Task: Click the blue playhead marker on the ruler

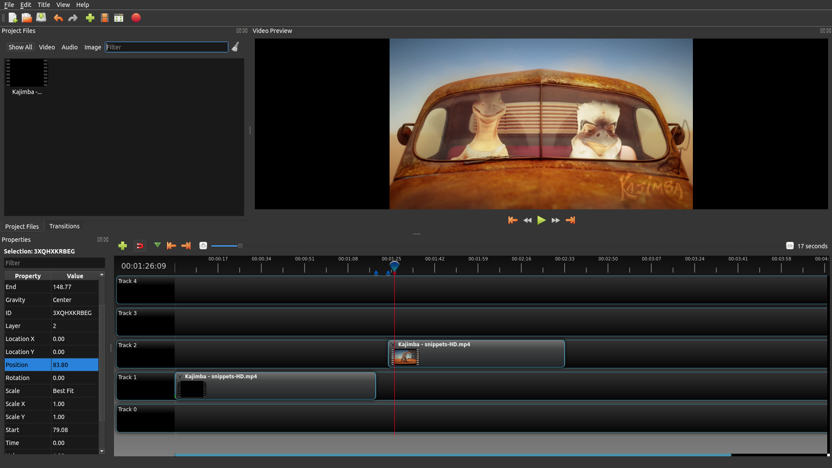Action: click(x=394, y=266)
